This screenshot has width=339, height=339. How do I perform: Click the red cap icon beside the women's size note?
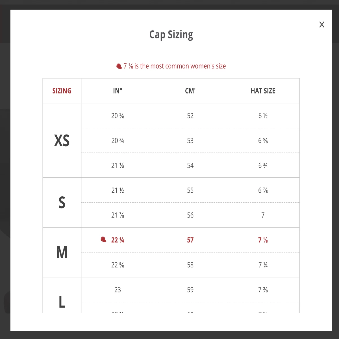click(119, 66)
